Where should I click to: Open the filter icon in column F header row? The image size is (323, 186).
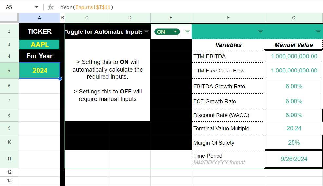[x=260, y=32]
